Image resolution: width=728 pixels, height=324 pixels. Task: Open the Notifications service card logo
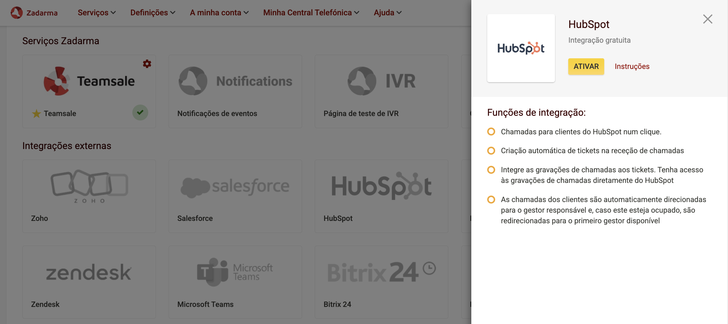pos(235,81)
